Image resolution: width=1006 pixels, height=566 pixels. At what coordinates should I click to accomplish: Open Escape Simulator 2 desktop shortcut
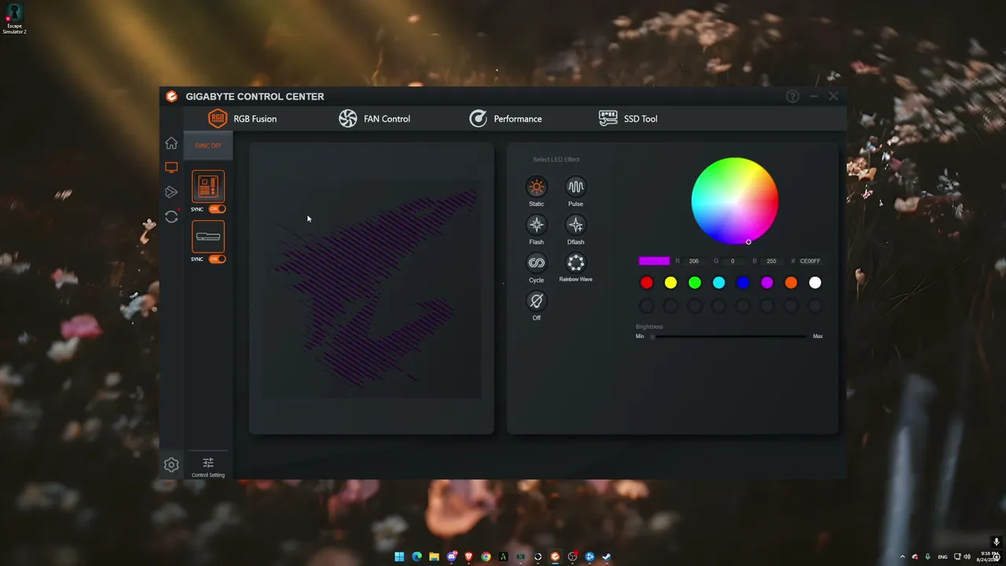click(14, 20)
